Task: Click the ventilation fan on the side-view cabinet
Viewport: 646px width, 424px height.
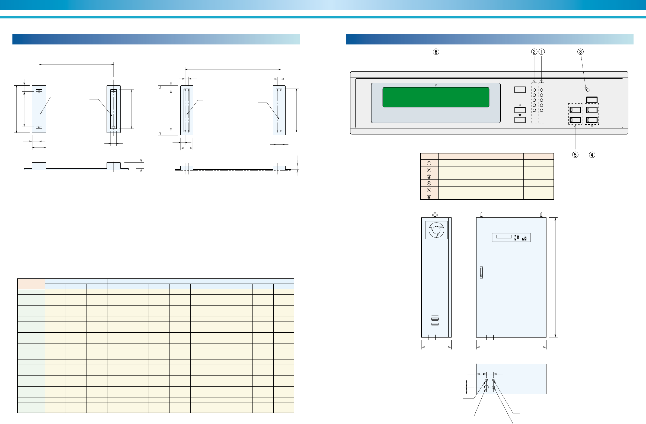Action: [436, 230]
